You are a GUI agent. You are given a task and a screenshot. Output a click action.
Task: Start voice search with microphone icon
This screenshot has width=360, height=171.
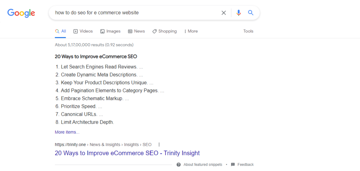pyautogui.click(x=239, y=13)
